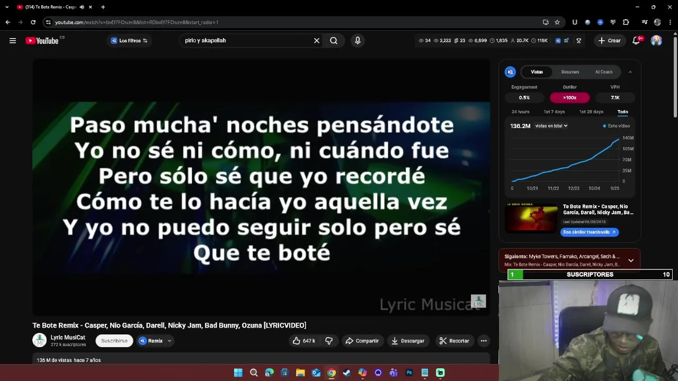
Task: Reload the page
Action: tap(33, 22)
